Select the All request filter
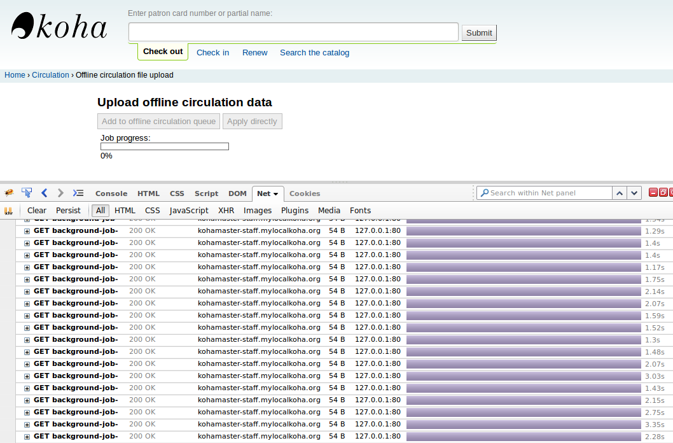This screenshot has height=443, width=673. coord(100,211)
